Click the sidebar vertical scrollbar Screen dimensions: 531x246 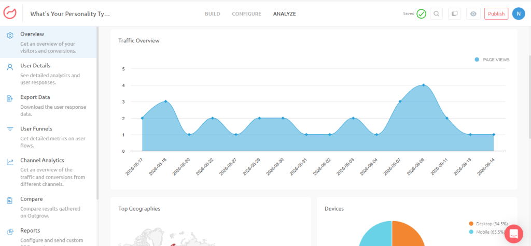tap(97, 113)
